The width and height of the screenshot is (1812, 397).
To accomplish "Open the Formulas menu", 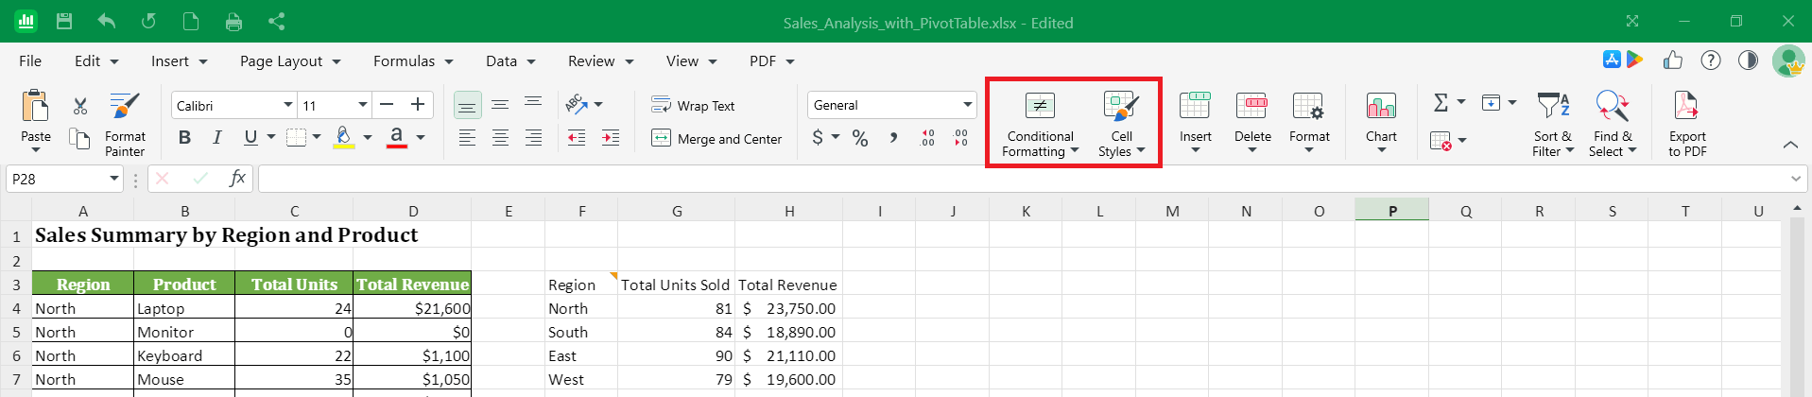I will pos(413,60).
